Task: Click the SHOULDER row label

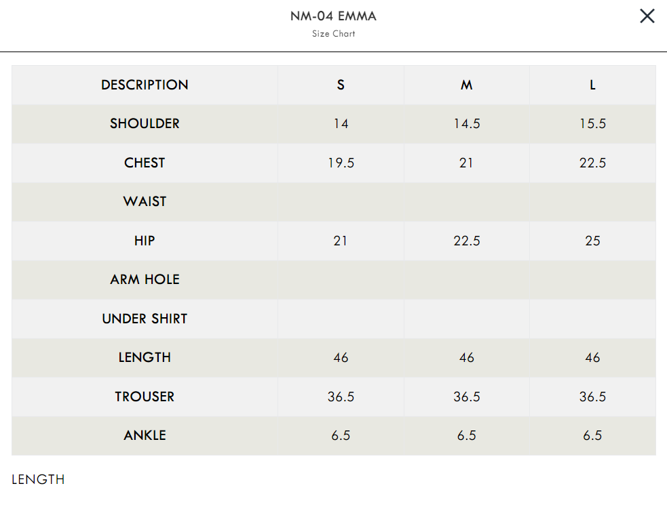Action: tap(145, 123)
